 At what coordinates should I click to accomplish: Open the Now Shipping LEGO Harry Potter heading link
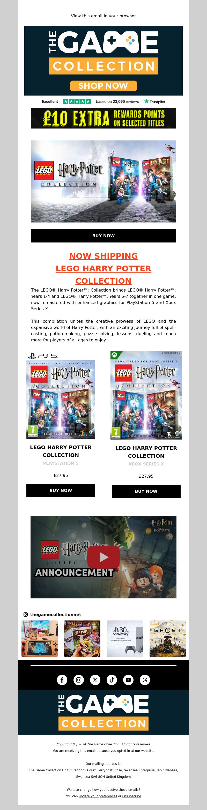coord(103,268)
